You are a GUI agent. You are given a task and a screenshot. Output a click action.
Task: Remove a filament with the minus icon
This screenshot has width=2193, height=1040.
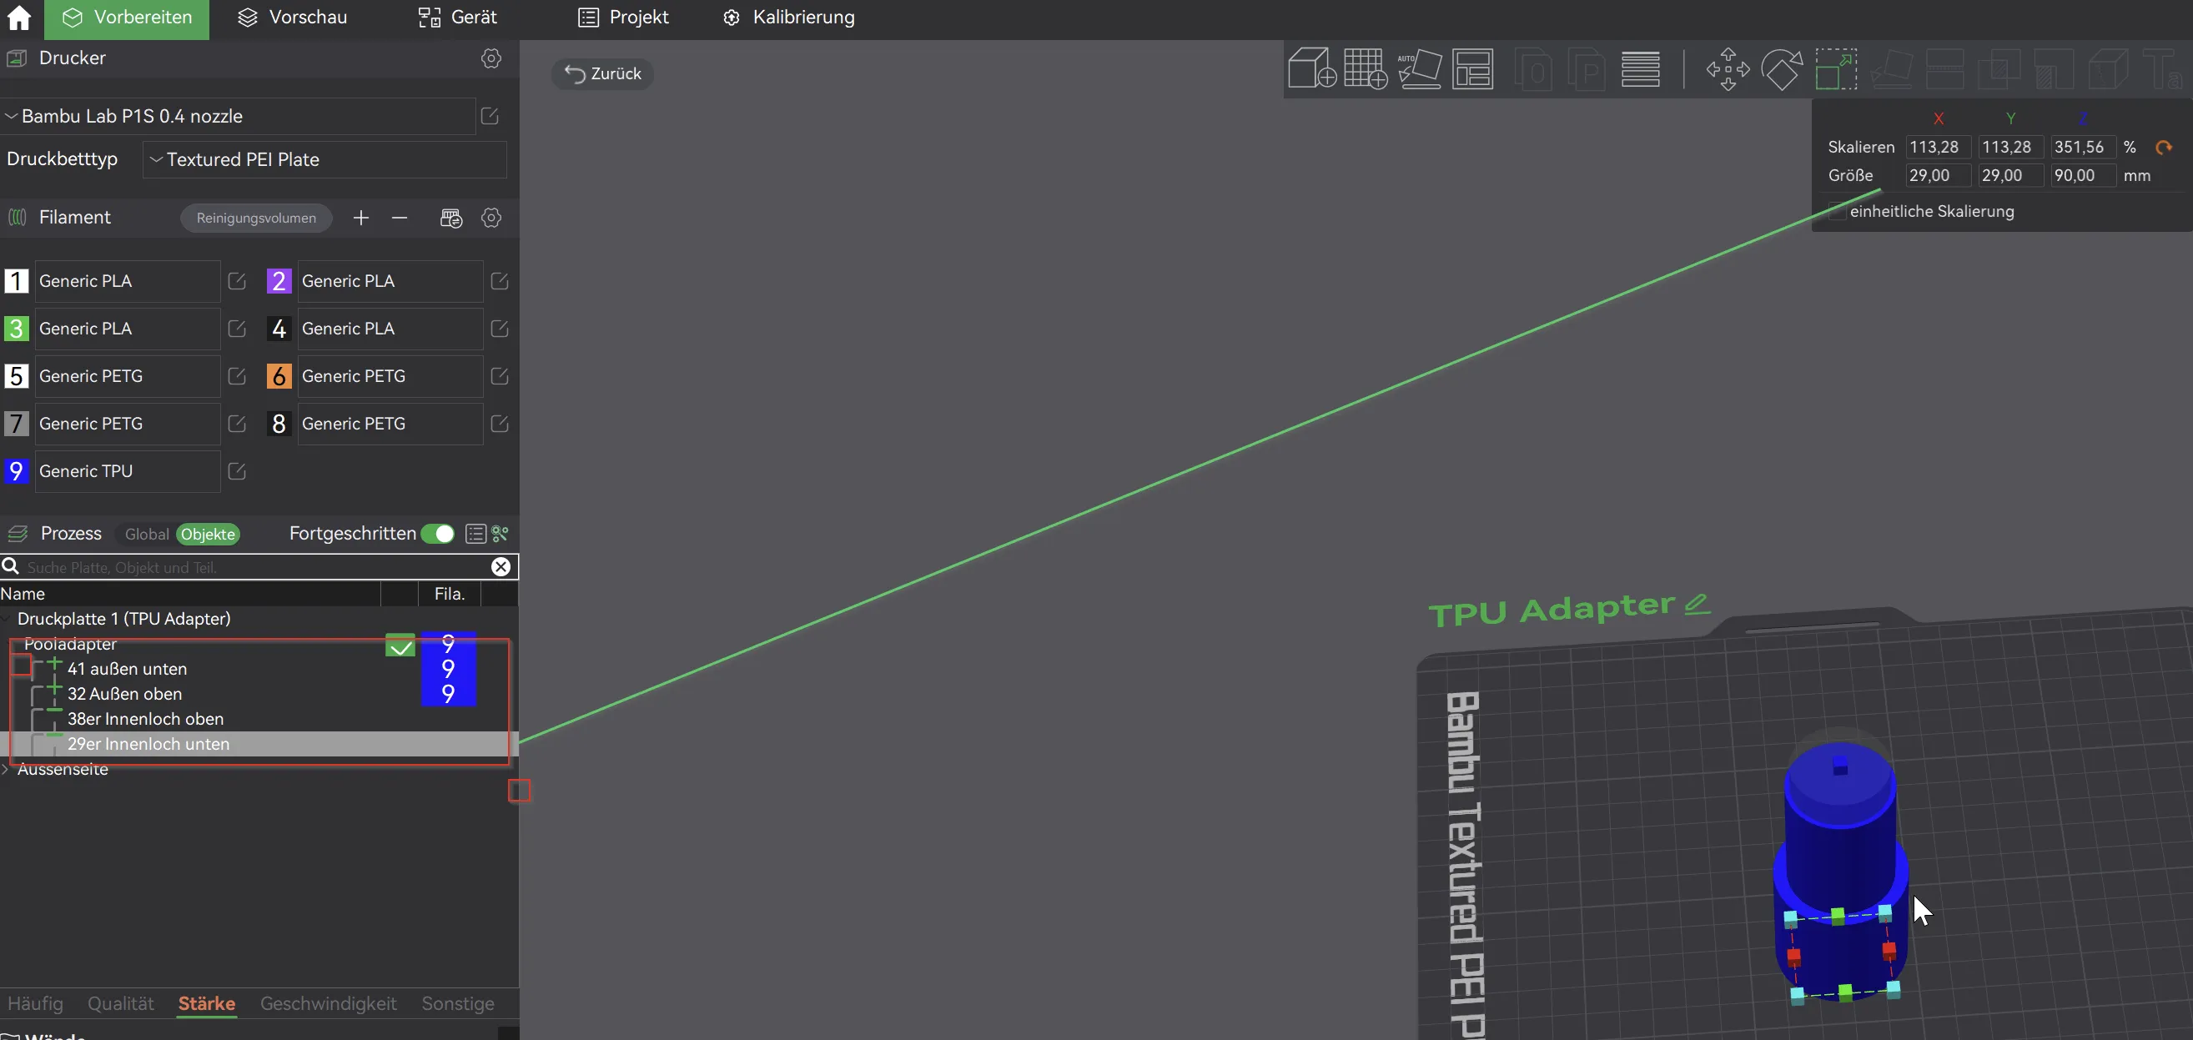pos(400,218)
